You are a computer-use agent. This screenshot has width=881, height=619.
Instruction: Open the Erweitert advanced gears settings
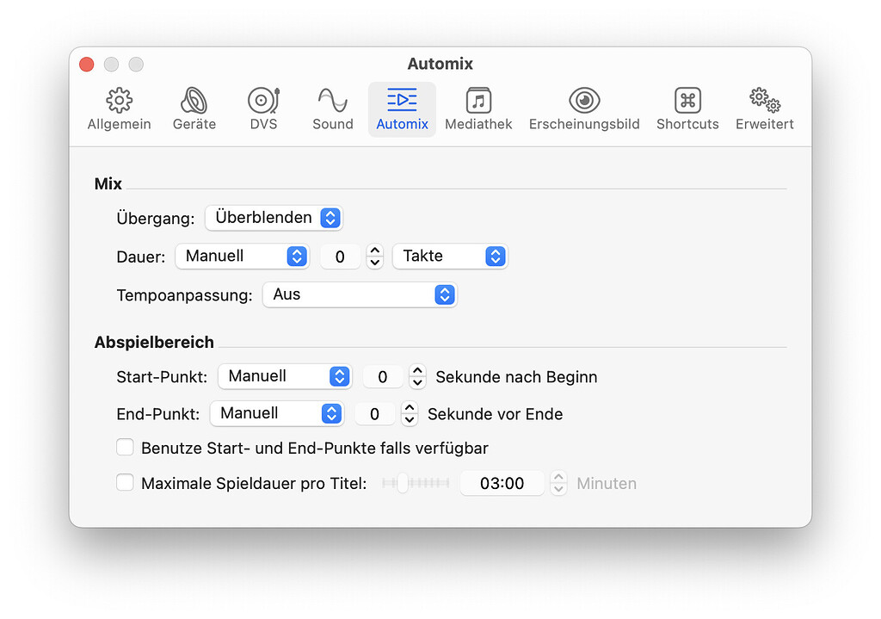(x=764, y=108)
